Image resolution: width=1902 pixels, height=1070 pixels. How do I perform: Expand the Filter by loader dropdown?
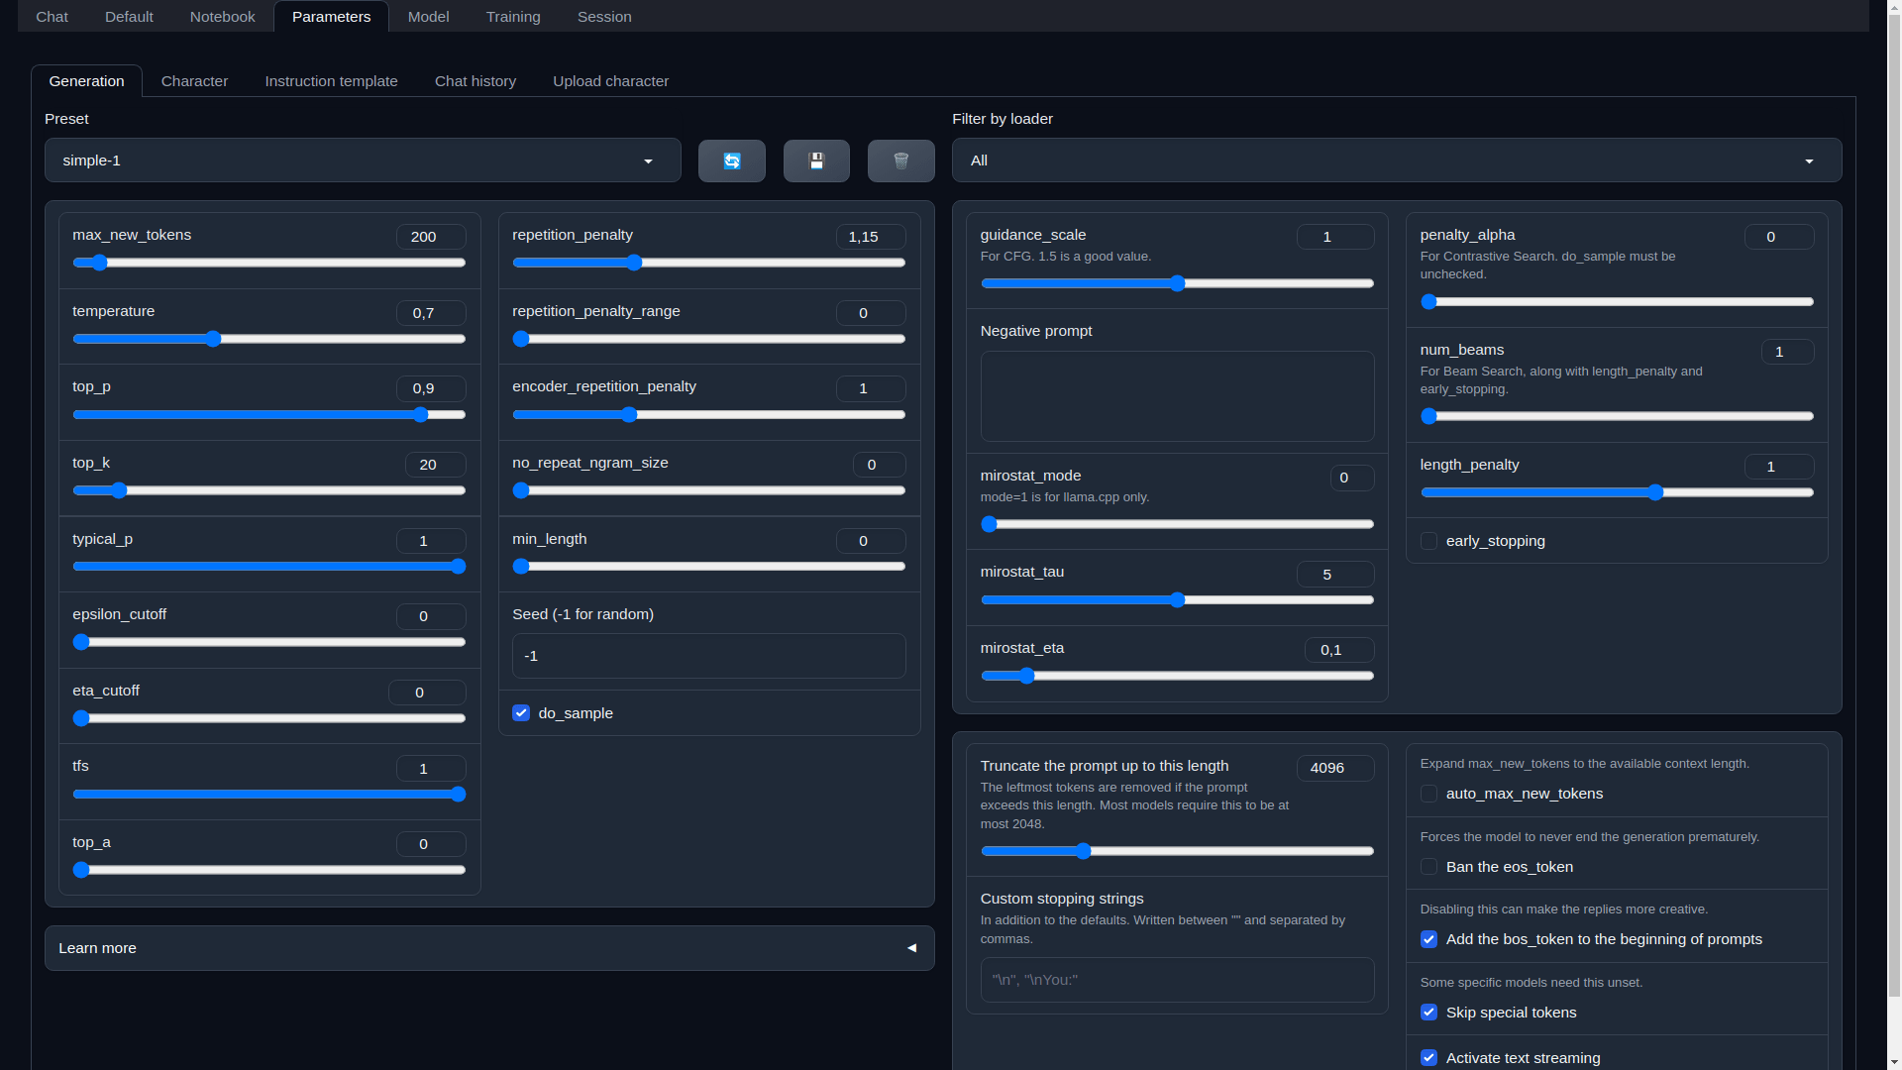(x=1809, y=160)
